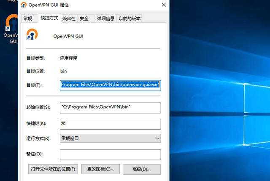
Task: Open the 高级(D)... advanced options button
Action: click(x=142, y=170)
